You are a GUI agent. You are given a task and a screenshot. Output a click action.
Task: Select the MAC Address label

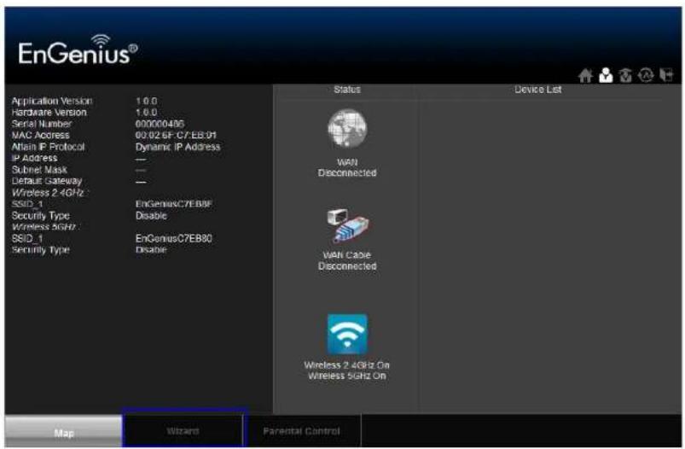[x=41, y=135]
